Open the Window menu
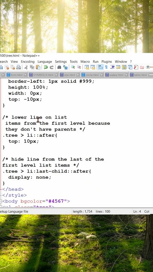This screenshot has height=272, width=153. pyautogui.click(x=121, y=62)
